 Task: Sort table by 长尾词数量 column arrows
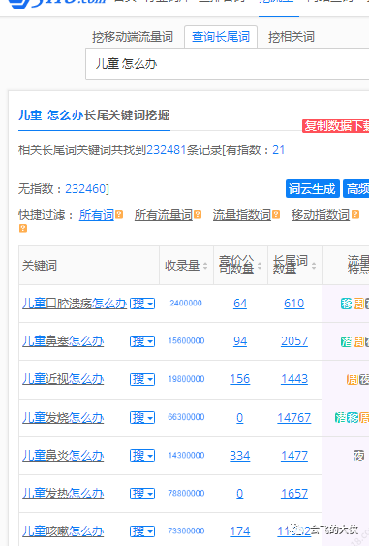[314, 266]
